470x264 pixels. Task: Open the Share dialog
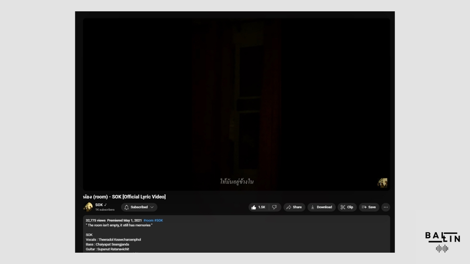pyautogui.click(x=294, y=207)
